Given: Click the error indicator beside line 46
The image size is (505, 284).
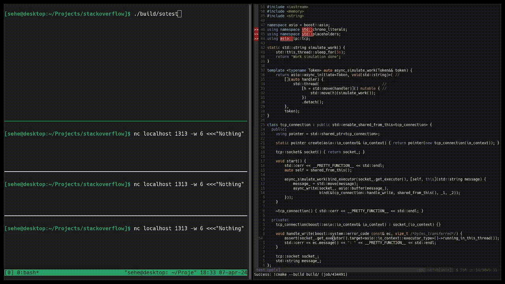Looking at the screenshot, I should coord(256,29).
